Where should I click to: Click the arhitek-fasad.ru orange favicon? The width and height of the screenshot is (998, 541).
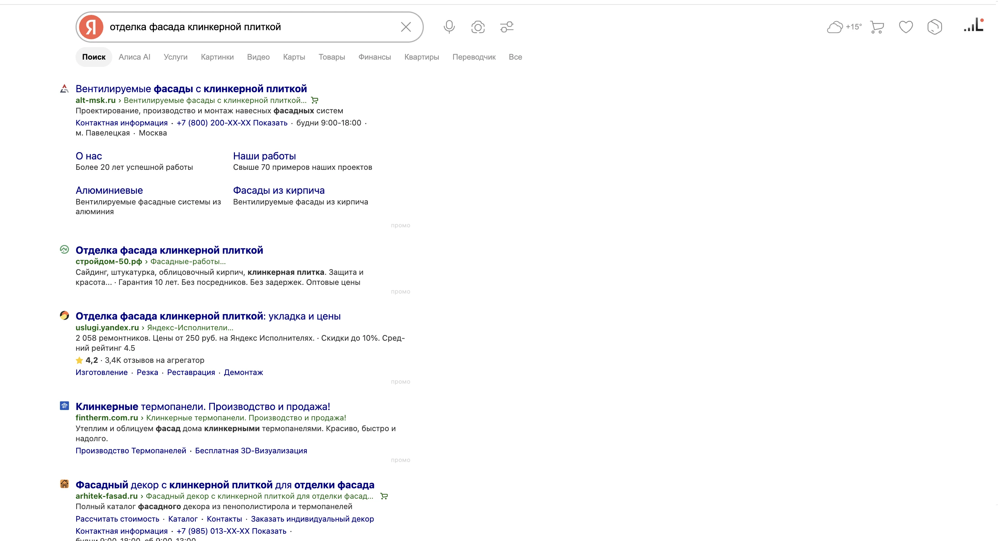point(64,484)
